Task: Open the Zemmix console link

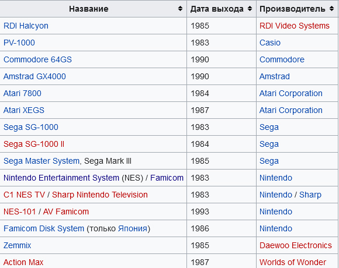Action: pos(17,245)
